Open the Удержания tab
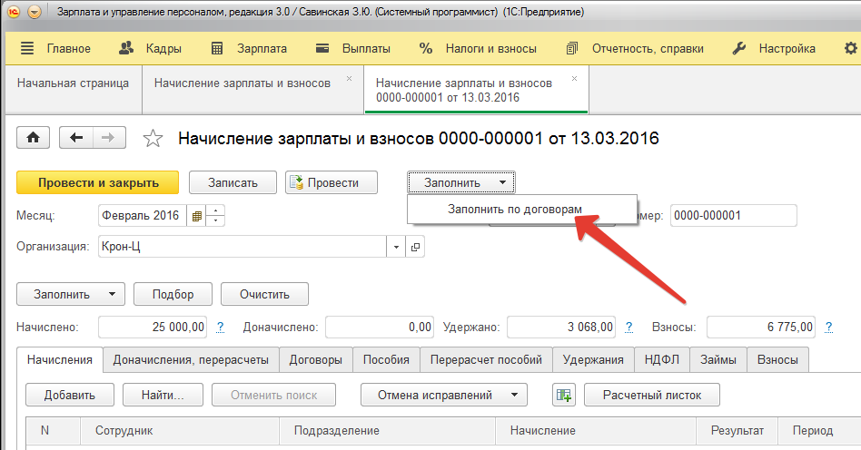The image size is (861, 450). pyautogui.click(x=592, y=360)
